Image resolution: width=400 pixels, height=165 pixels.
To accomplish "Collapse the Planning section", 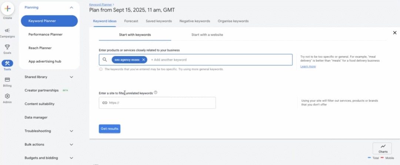I will tap(71, 8).
